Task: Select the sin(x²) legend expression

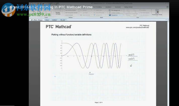Action: (x=131, y=55)
